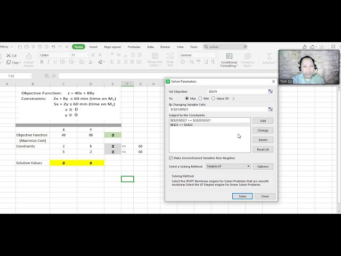The image size is (341, 256).
Task: Click the Insert Function fx icon
Action: (x=54, y=76)
